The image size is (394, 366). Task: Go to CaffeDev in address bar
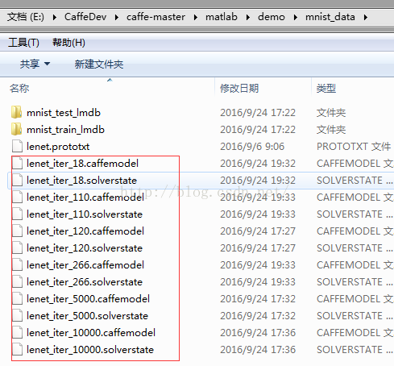click(85, 17)
